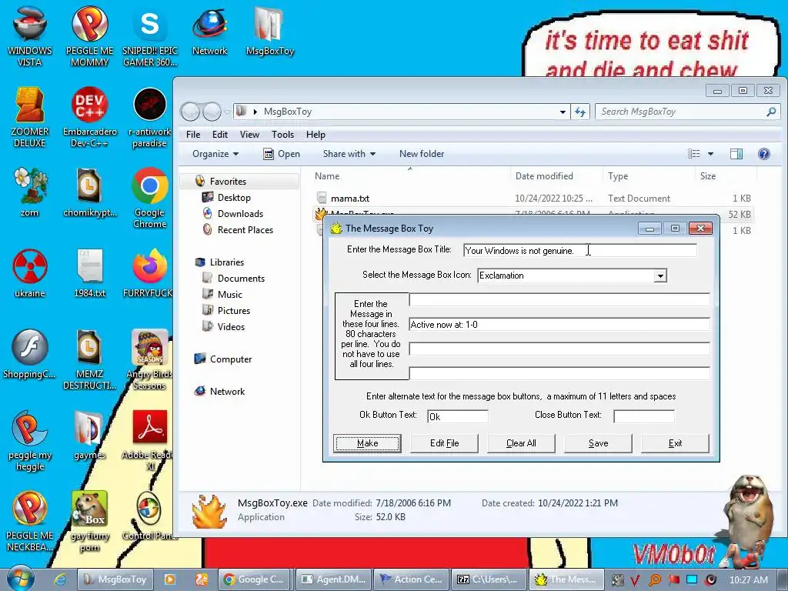The image size is (788, 591).
Task: Launch Embarcadero Dev-C++ desktop icon
Action: [89, 117]
